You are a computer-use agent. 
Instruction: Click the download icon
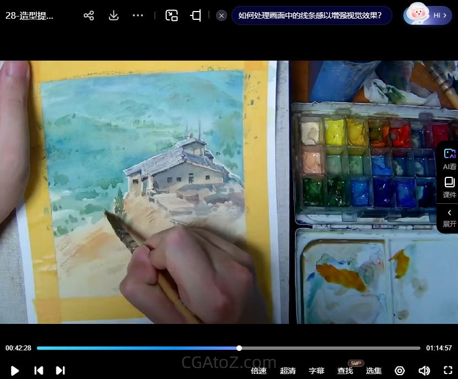[x=114, y=15]
